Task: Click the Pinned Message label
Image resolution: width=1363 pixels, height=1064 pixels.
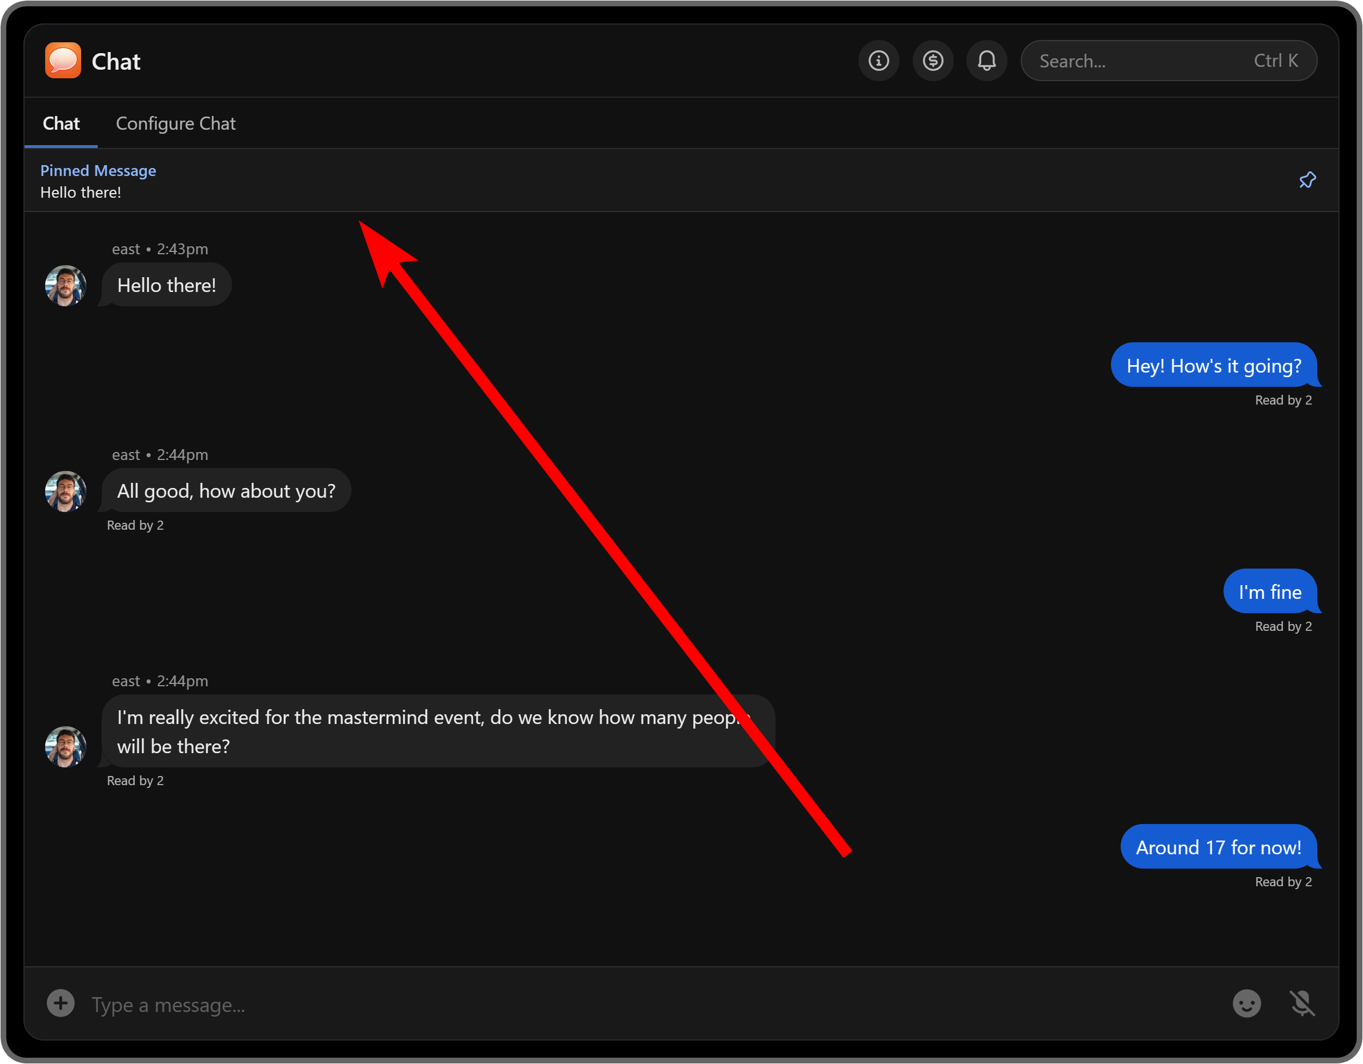Action: point(98,170)
